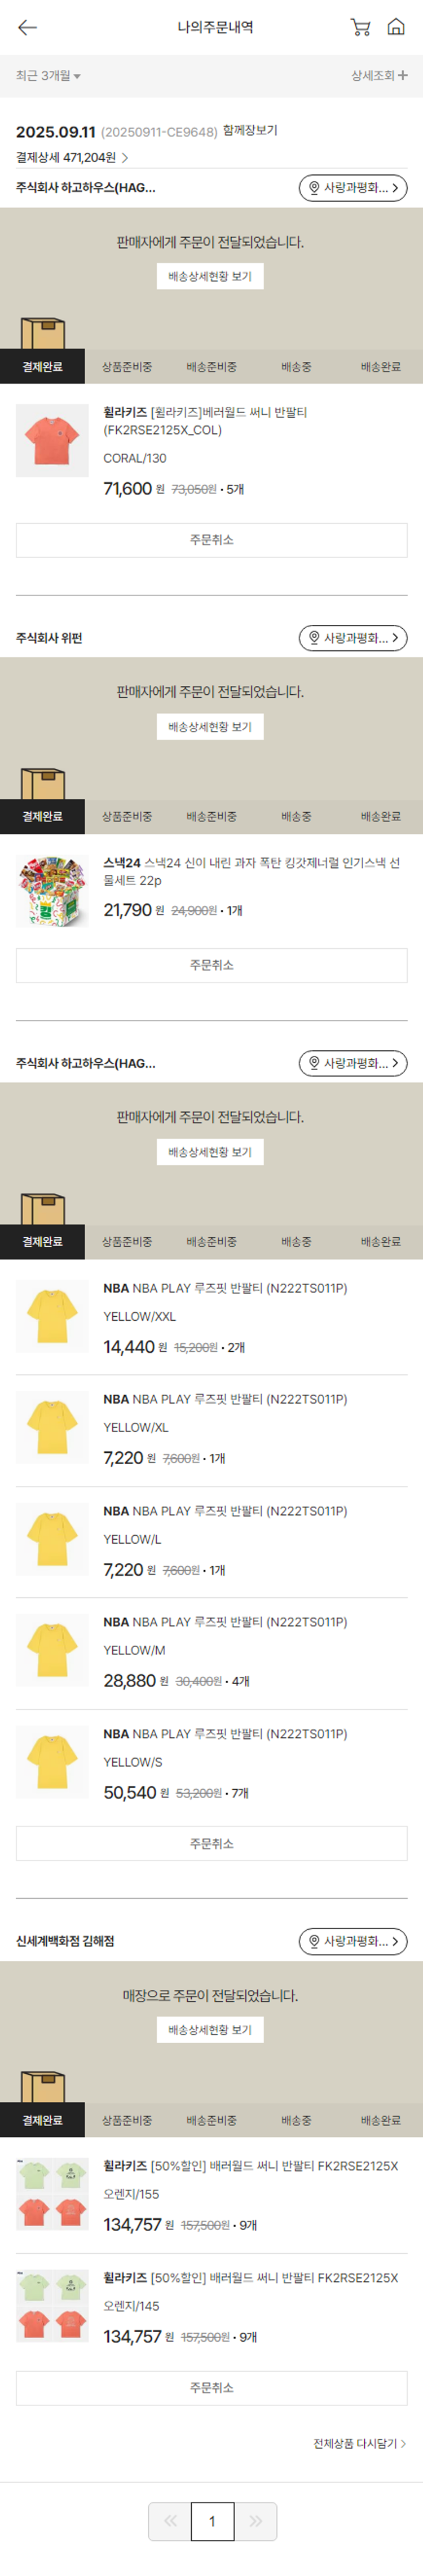Open coral 휠라키즈 shirt thumbnail
The image size is (423, 2576).
tap(52, 440)
